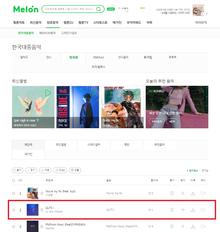Open the 해외POP음악 link
Viewport: 220px width, 232px height.
click(x=47, y=33)
